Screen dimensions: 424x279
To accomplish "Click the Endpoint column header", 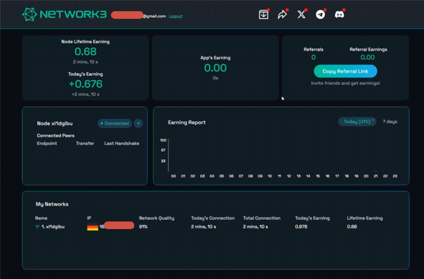I will click(x=47, y=143).
